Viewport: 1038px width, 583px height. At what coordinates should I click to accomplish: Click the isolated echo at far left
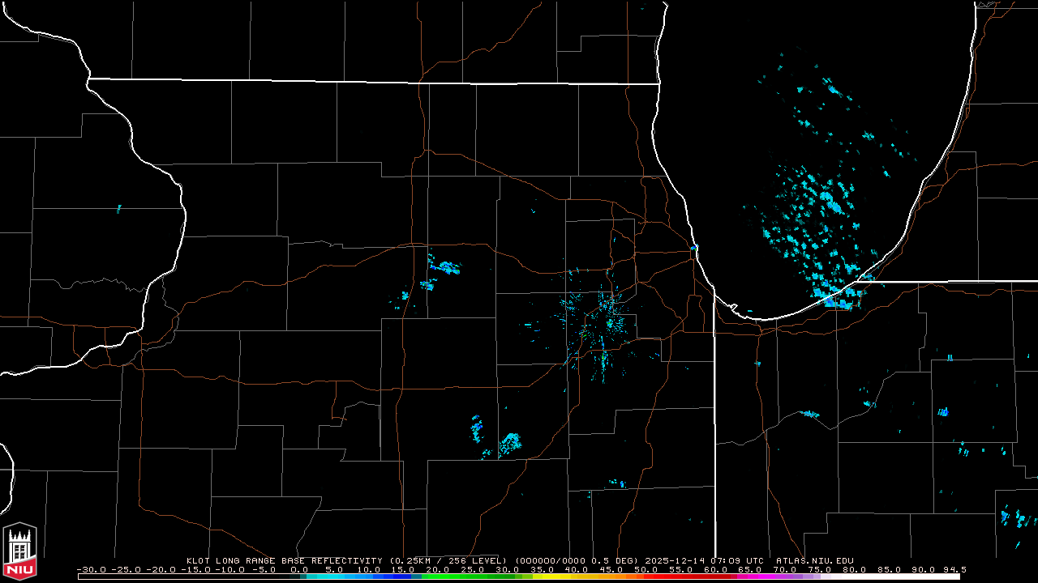118,209
